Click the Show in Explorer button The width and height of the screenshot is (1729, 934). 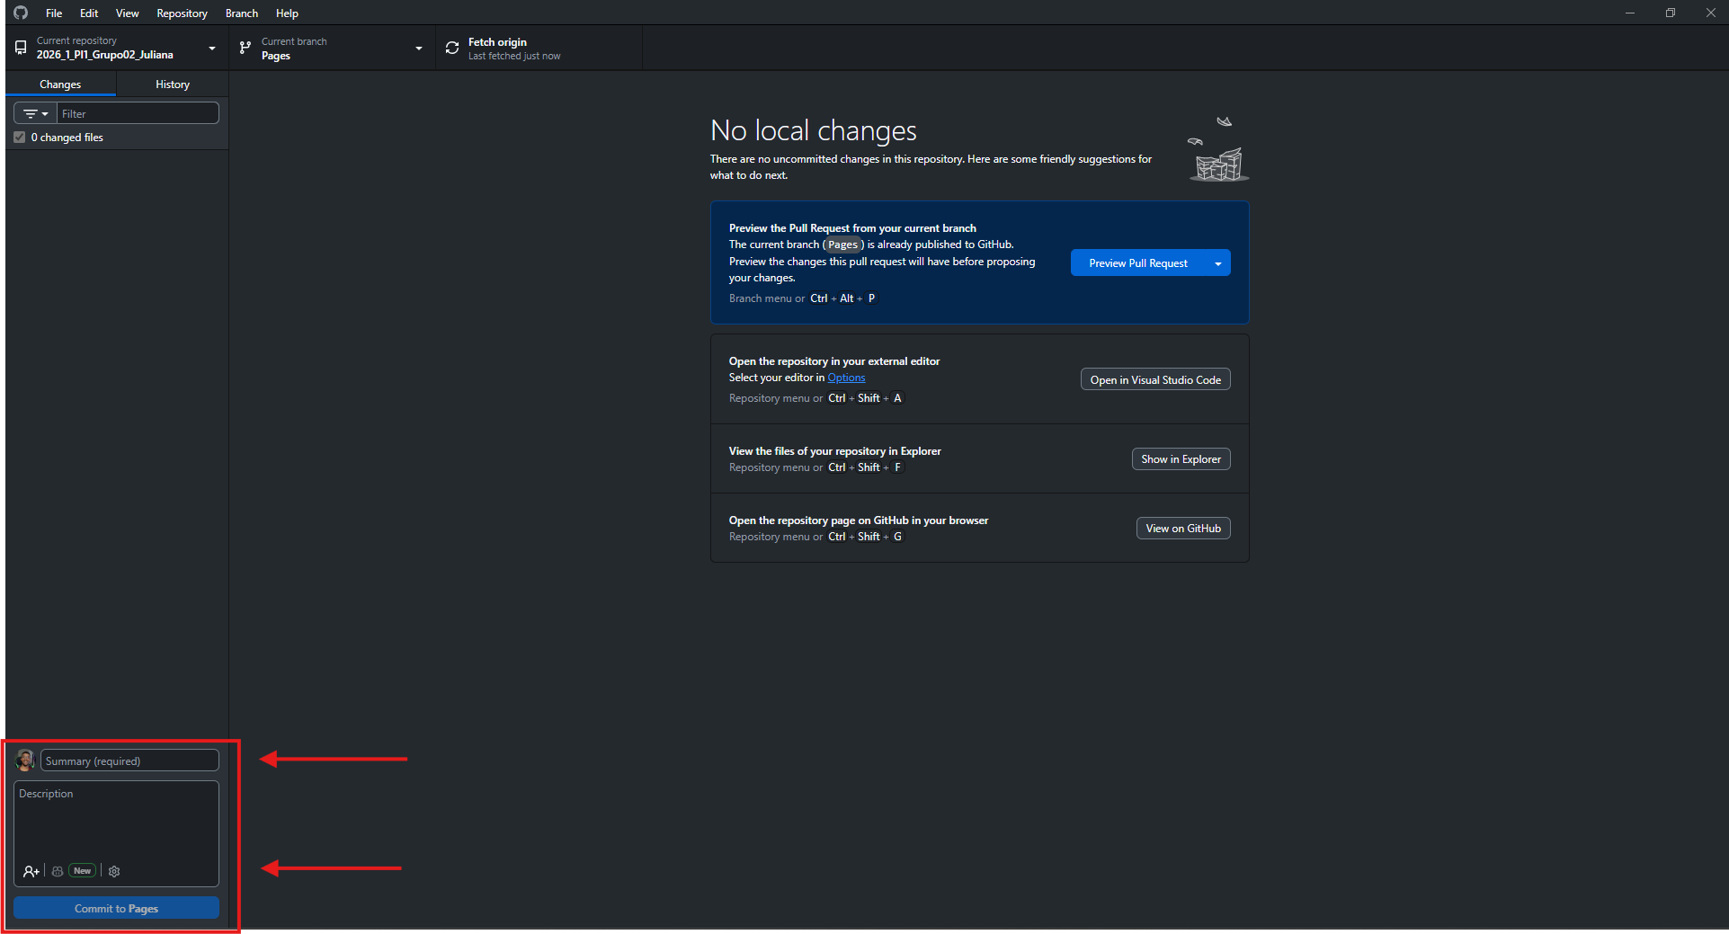[x=1181, y=459]
